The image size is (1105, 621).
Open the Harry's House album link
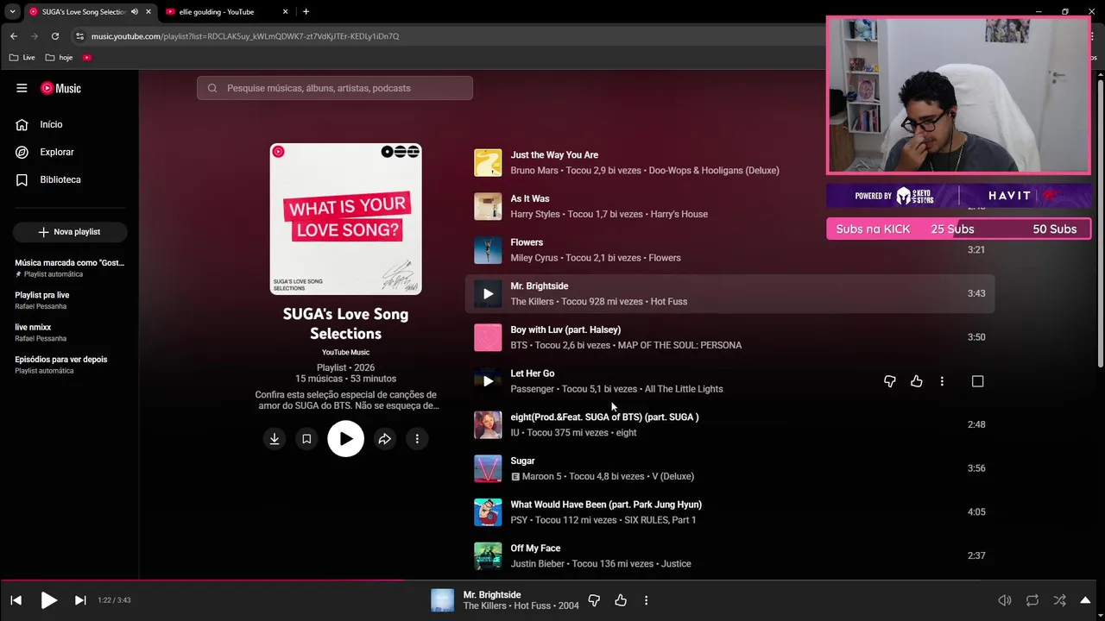pos(679,214)
